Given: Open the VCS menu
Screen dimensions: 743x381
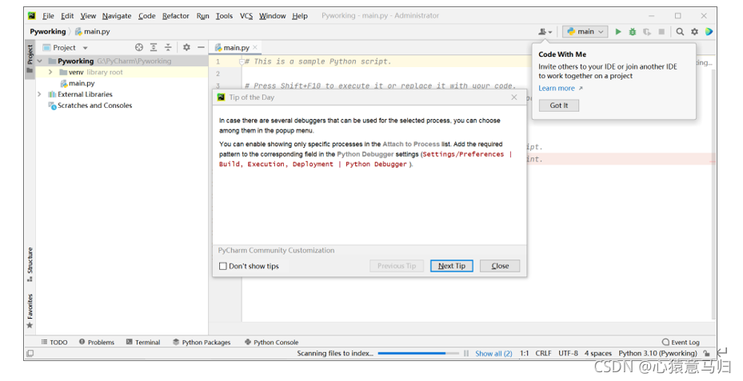Looking at the screenshot, I should [246, 16].
